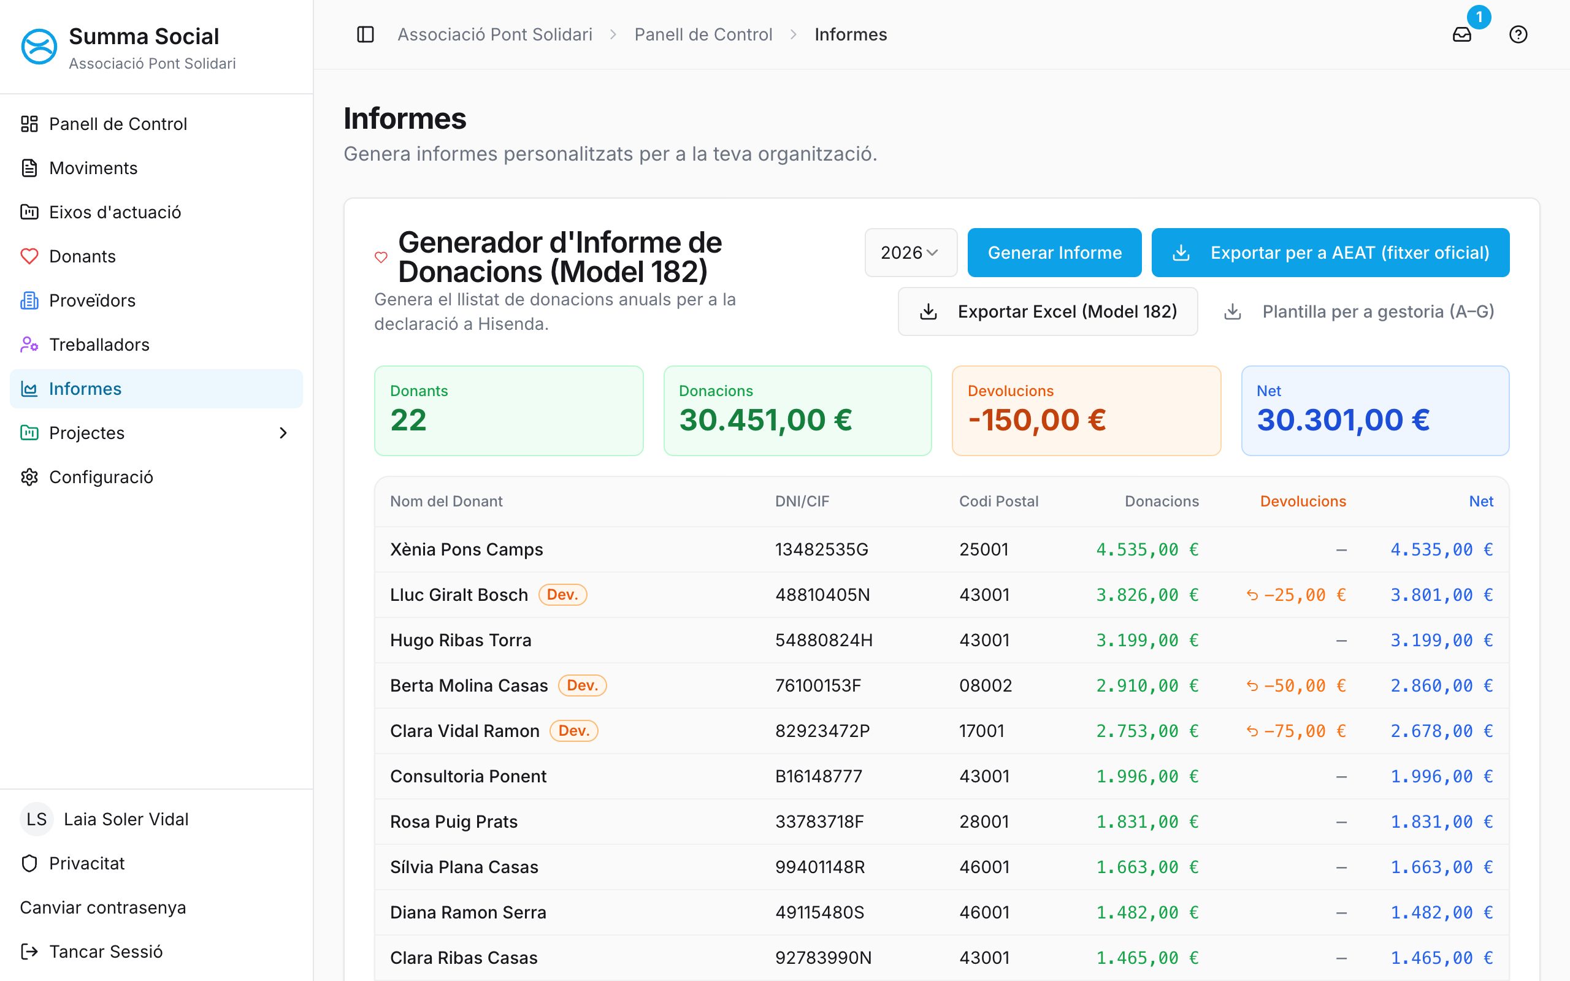The height and width of the screenshot is (981, 1570).
Task: Click the Net column header
Action: click(1481, 502)
